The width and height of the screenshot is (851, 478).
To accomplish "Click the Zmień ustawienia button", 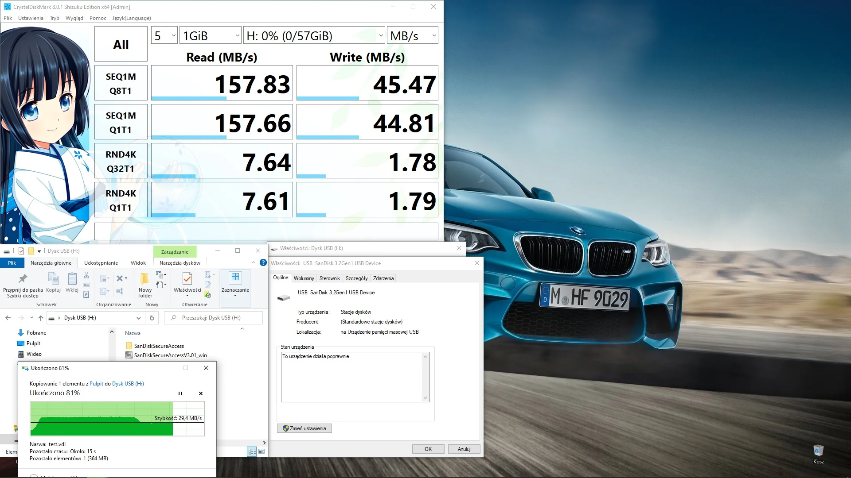I will (304, 428).
